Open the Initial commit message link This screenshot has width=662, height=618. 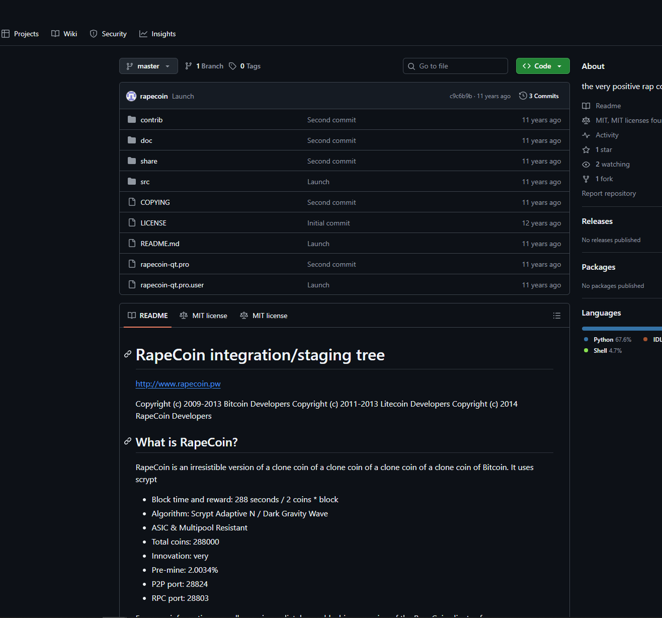pyautogui.click(x=329, y=223)
